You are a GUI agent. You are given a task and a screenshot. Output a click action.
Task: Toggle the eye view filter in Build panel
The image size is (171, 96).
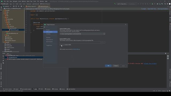[x=3, y=63]
